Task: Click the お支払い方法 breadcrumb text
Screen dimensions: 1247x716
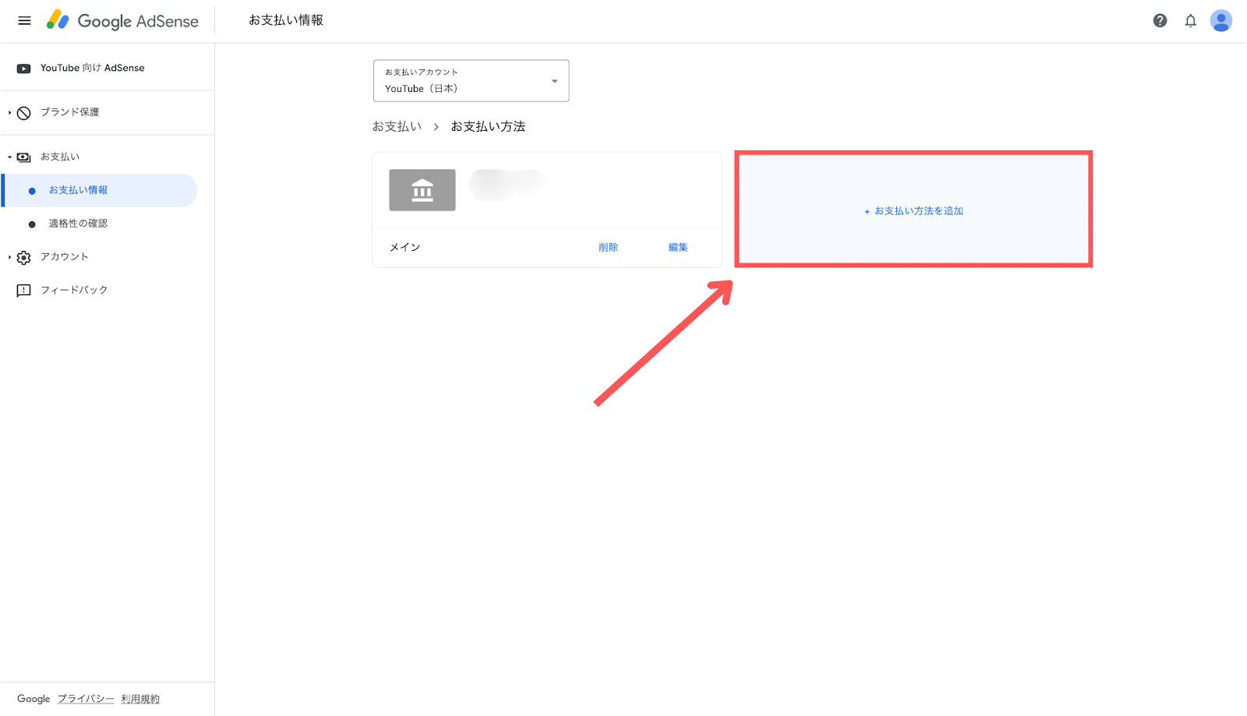Action: click(488, 126)
